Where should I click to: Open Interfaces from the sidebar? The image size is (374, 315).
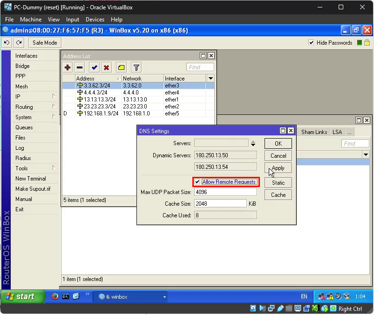coord(27,56)
